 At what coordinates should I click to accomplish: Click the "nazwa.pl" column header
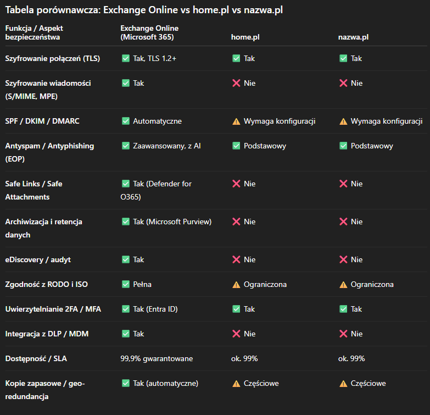coord(353,37)
